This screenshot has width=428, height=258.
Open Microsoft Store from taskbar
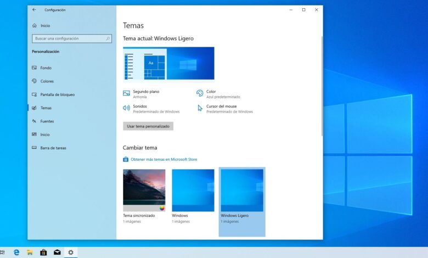click(x=43, y=253)
